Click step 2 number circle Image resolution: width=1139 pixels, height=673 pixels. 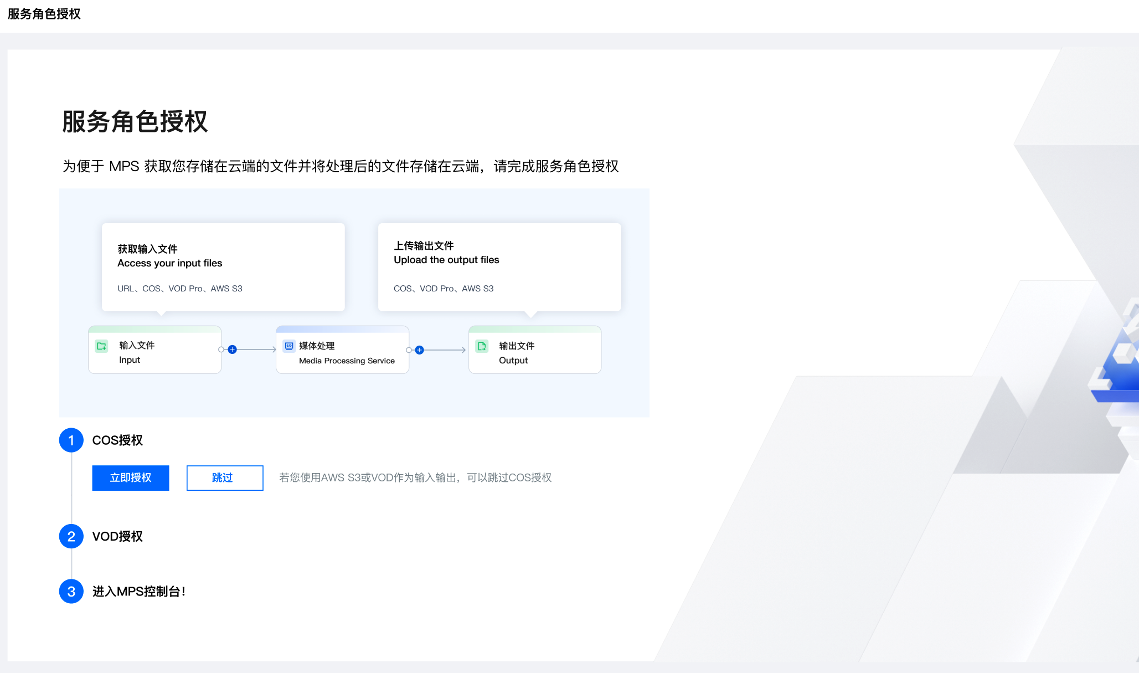(x=71, y=536)
